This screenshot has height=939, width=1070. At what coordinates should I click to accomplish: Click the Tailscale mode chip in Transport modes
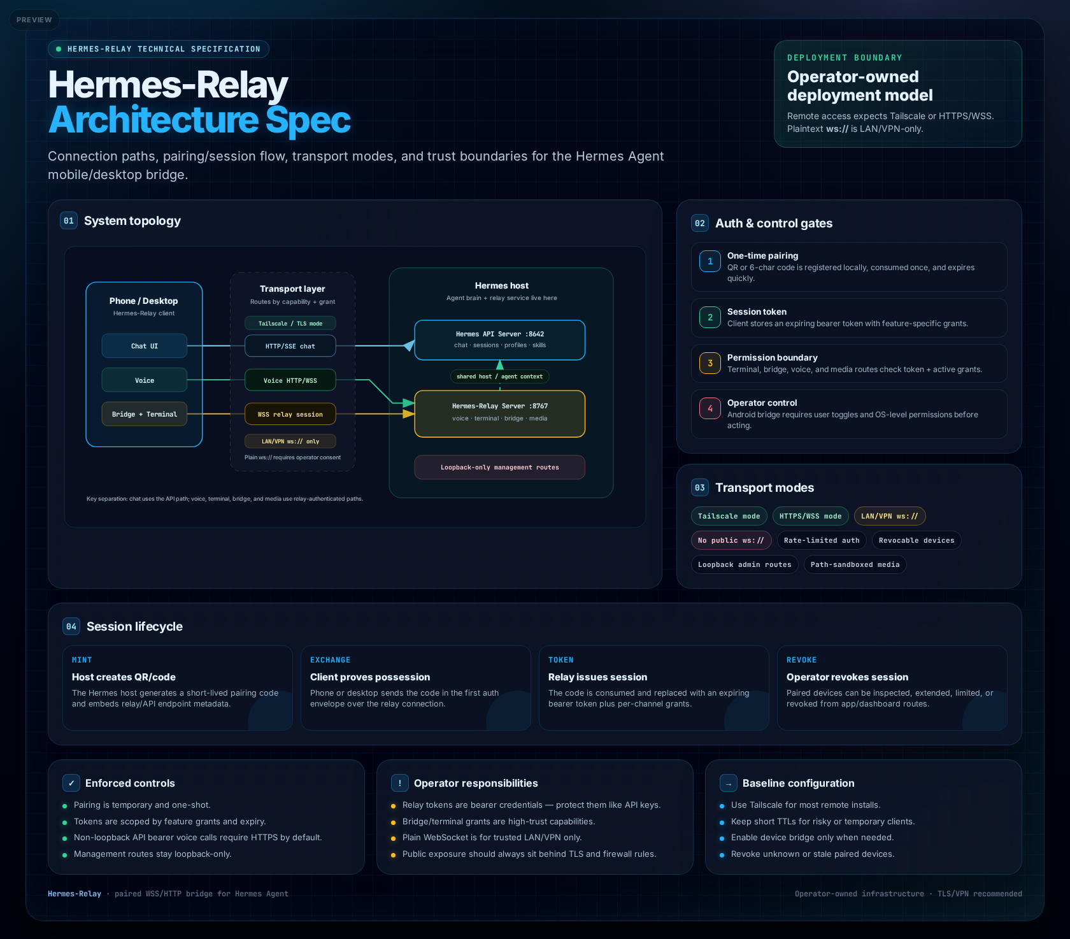tap(729, 516)
